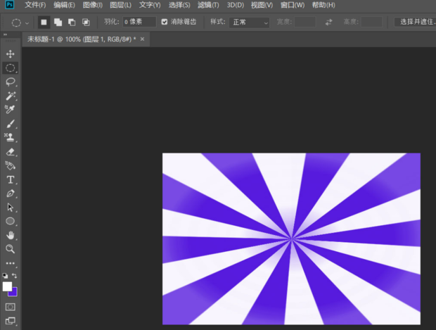This screenshot has width=436, height=330.
Task: Select the Move tool
Action: click(x=11, y=54)
